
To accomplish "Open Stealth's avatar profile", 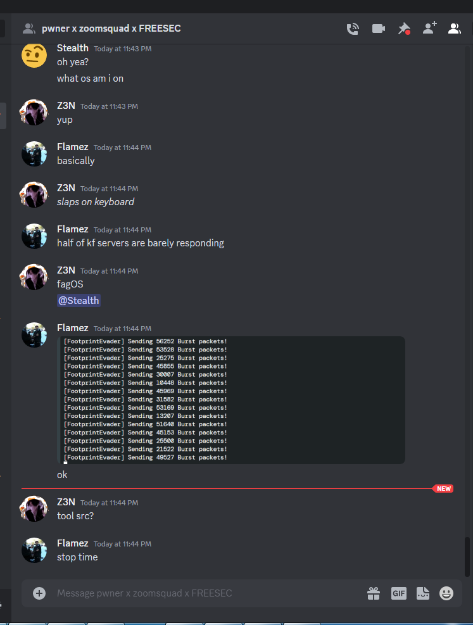I will [34, 55].
